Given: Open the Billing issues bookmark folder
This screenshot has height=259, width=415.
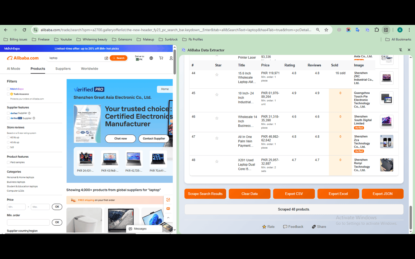Looking at the screenshot, I should 15,39.
